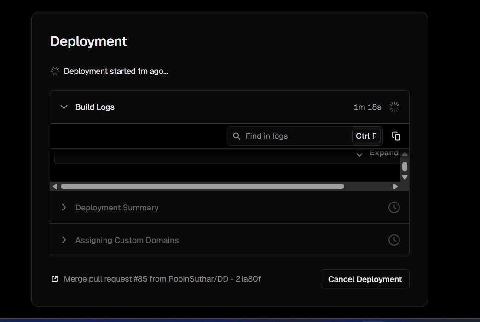This screenshot has width=480, height=322.
Task: Copy build logs with the copy icon
Action: tap(396, 136)
